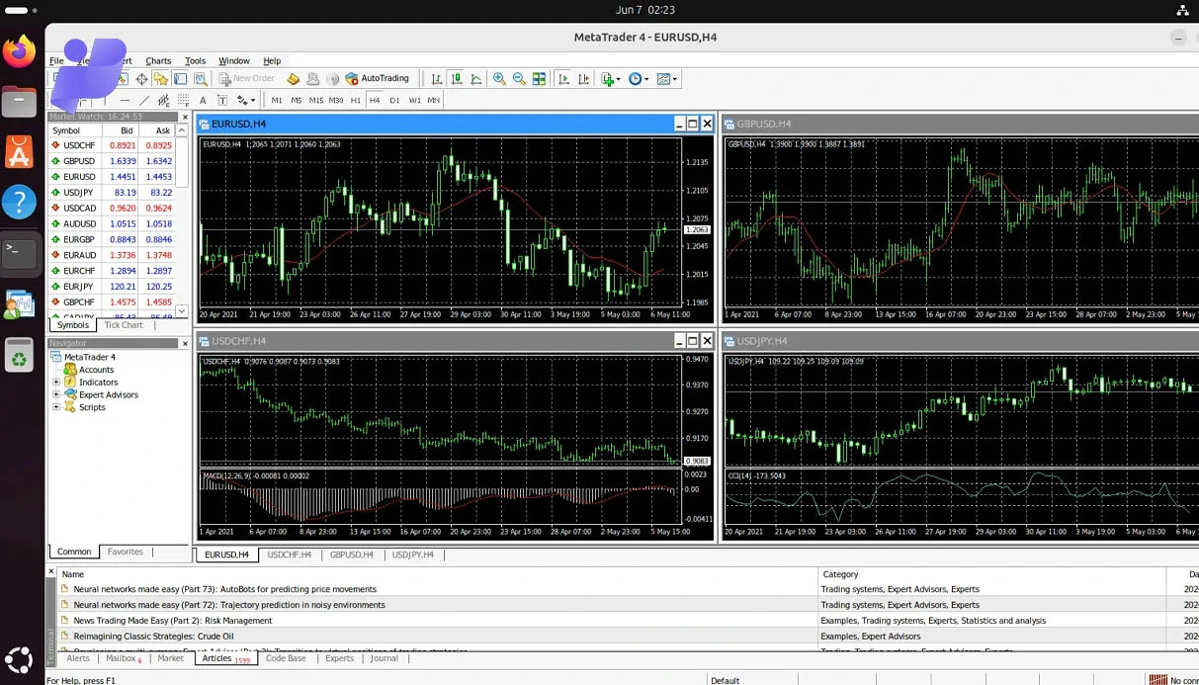The height and width of the screenshot is (685, 1199).
Task: Switch chart to candlesticks type
Action: pos(456,79)
